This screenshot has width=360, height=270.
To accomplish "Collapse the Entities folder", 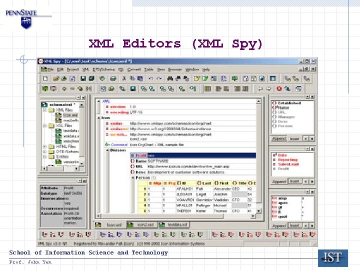I will pyautogui.click(x=45, y=156).
